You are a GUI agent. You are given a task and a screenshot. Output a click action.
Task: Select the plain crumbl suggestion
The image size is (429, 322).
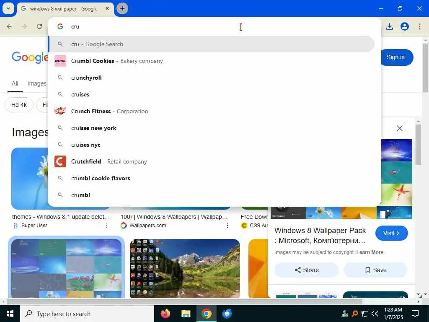tap(211, 195)
